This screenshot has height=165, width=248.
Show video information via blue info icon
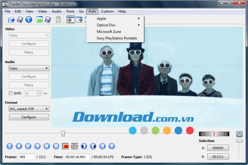coord(29,20)
